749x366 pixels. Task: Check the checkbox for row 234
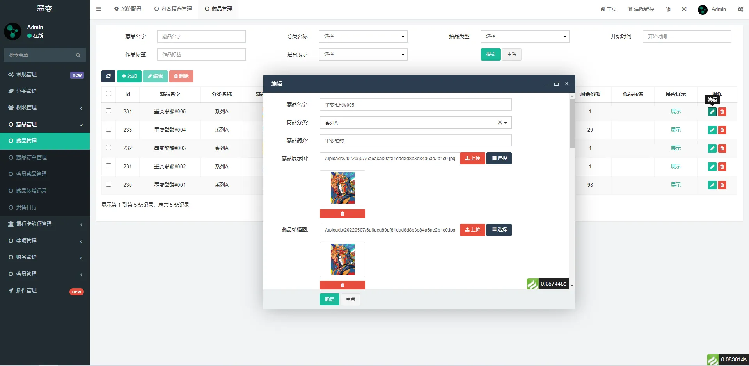[109, 111]
